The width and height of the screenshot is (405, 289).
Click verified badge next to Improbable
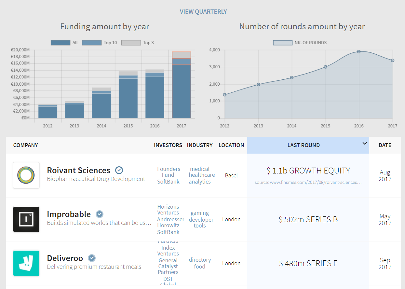coord(100,214)
